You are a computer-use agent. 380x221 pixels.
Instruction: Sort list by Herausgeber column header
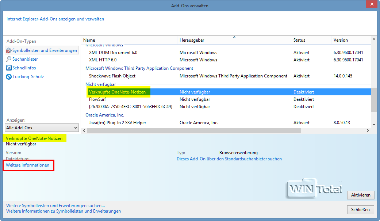192,40
